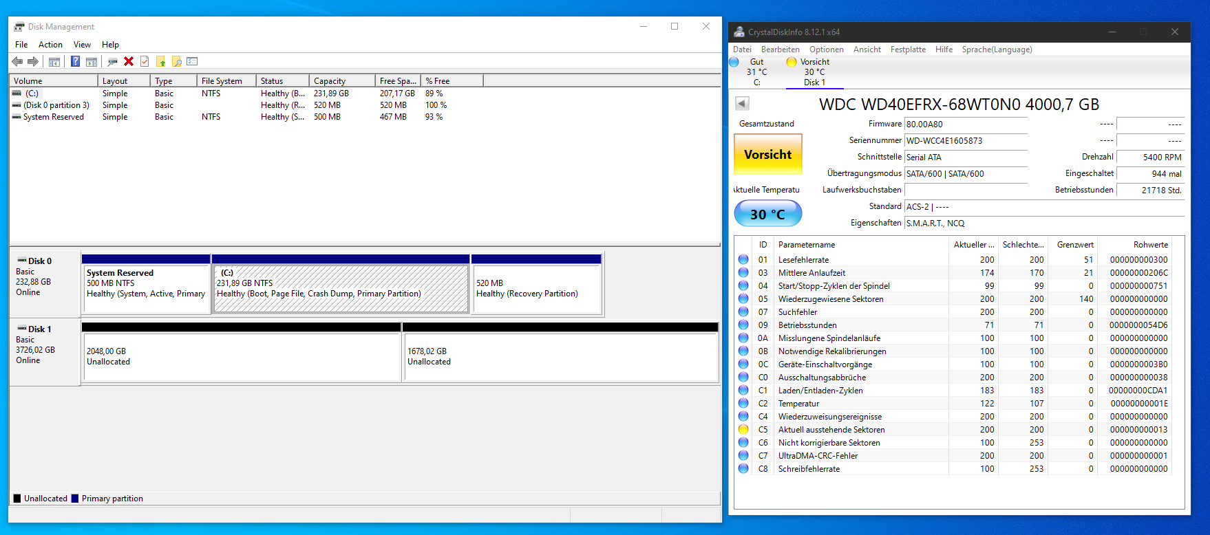Image resolution: width=1210 pixels, height=535 pixels.
Task: Open the Sprache(Language) menu
Action: tap(997, 50)
